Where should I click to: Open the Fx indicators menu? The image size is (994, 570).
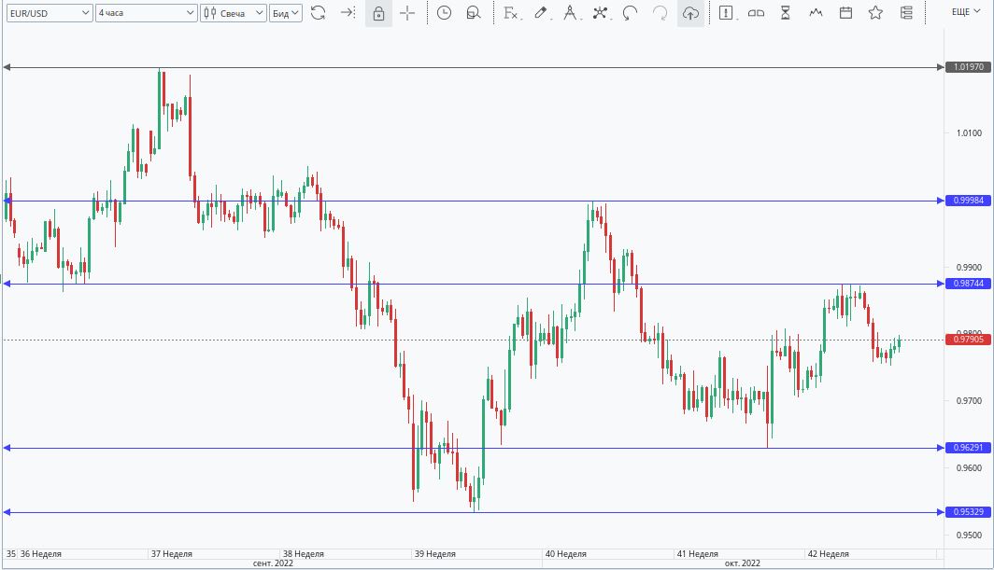click(x=511, y=13)
